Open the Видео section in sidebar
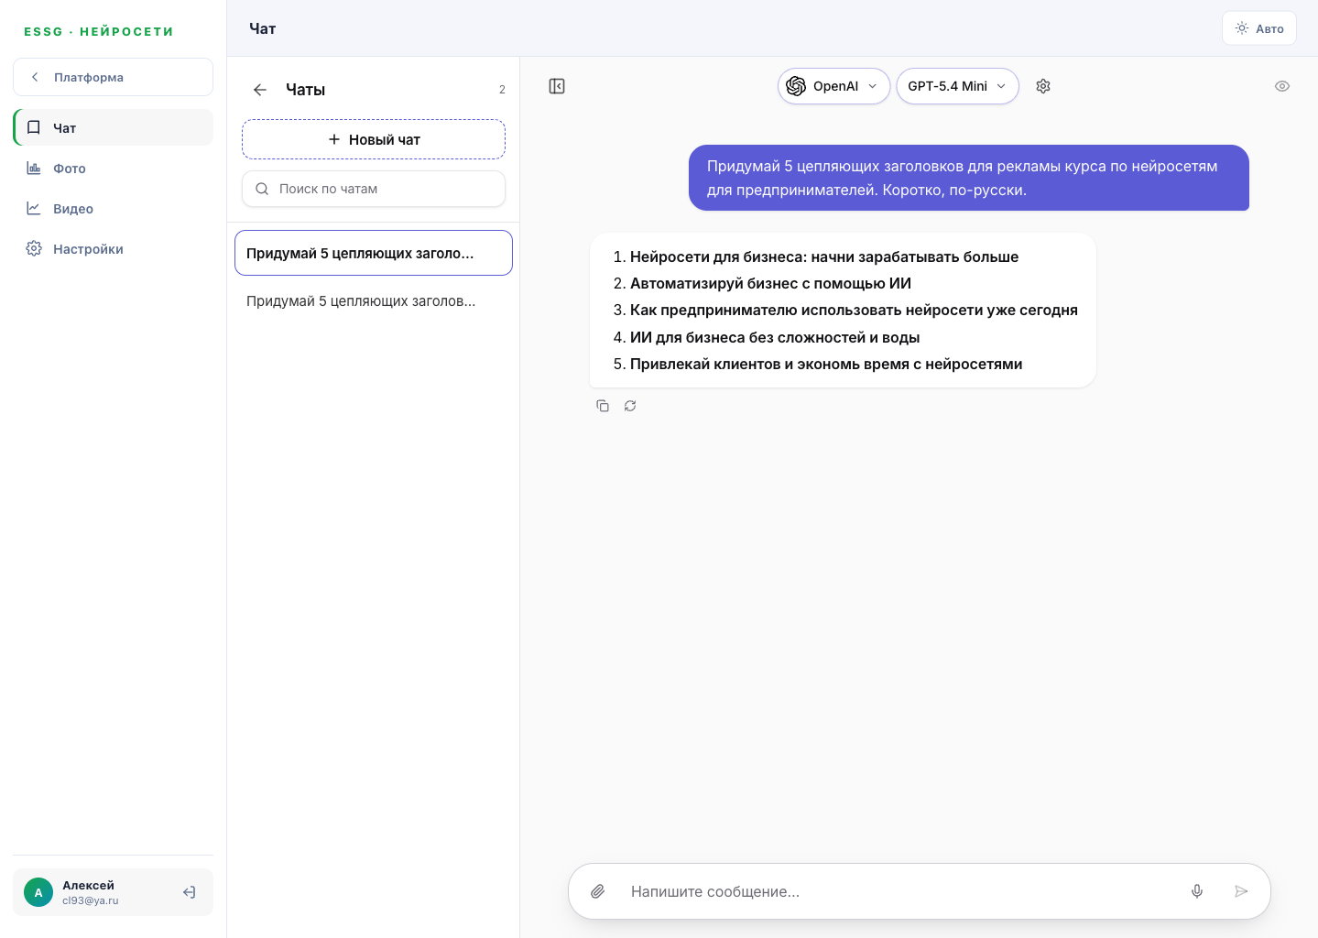The width and height of the screenshot is (1318, 938). tap(114, 208)
